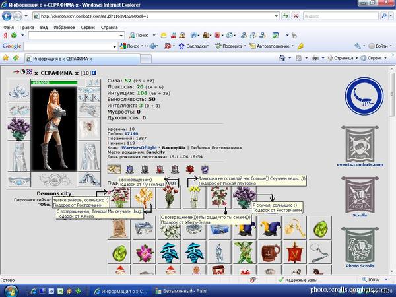Expand the Проверка spell-check dropdown
The height and width of the screenshot is (297, 396).
(x=245, y=46)
